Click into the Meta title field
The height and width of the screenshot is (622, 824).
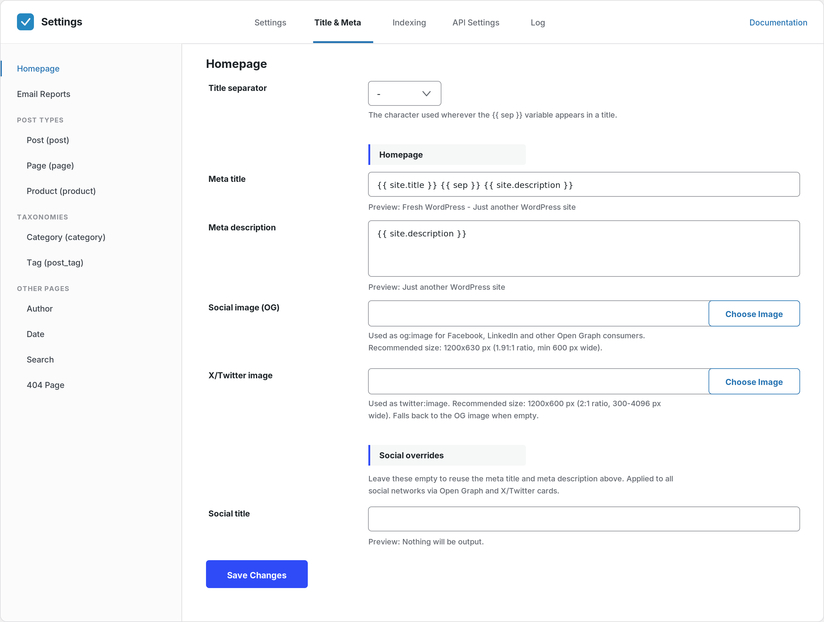583,185
